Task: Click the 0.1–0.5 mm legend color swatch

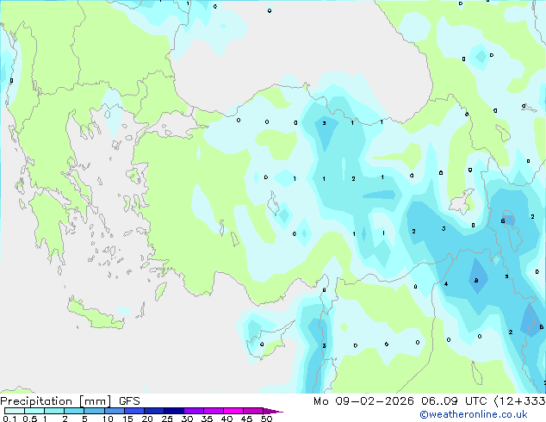Action: (15, 411)
